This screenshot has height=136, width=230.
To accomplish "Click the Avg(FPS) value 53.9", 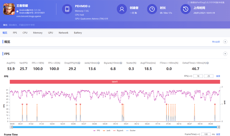I will coord(11,69).
